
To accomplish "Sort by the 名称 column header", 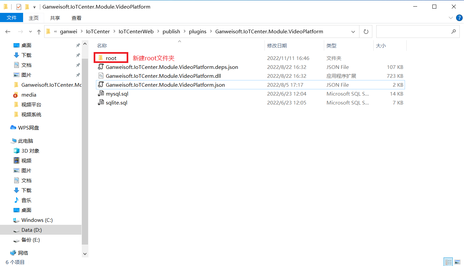I will 102,46.
